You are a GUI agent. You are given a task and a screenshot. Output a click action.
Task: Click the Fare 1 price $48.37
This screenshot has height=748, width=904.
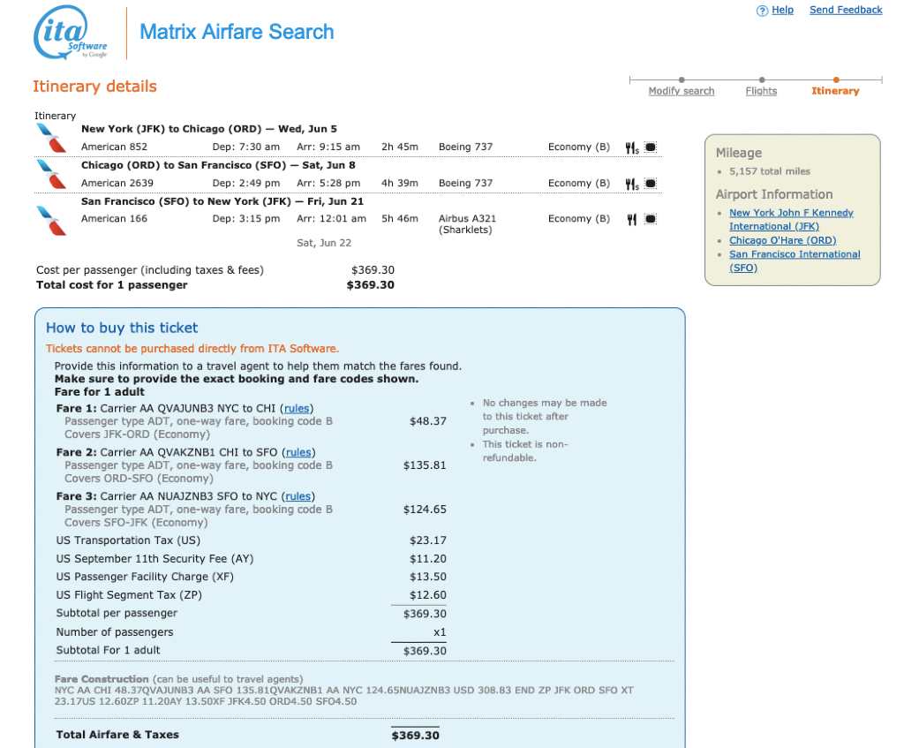click(x=428, y=421)
